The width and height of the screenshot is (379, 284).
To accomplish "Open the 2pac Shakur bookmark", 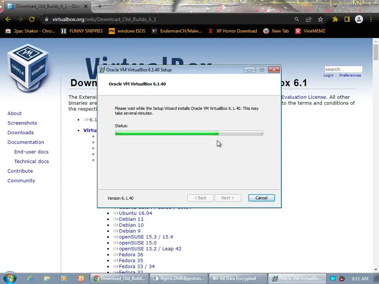I will [x=30, y=31].
